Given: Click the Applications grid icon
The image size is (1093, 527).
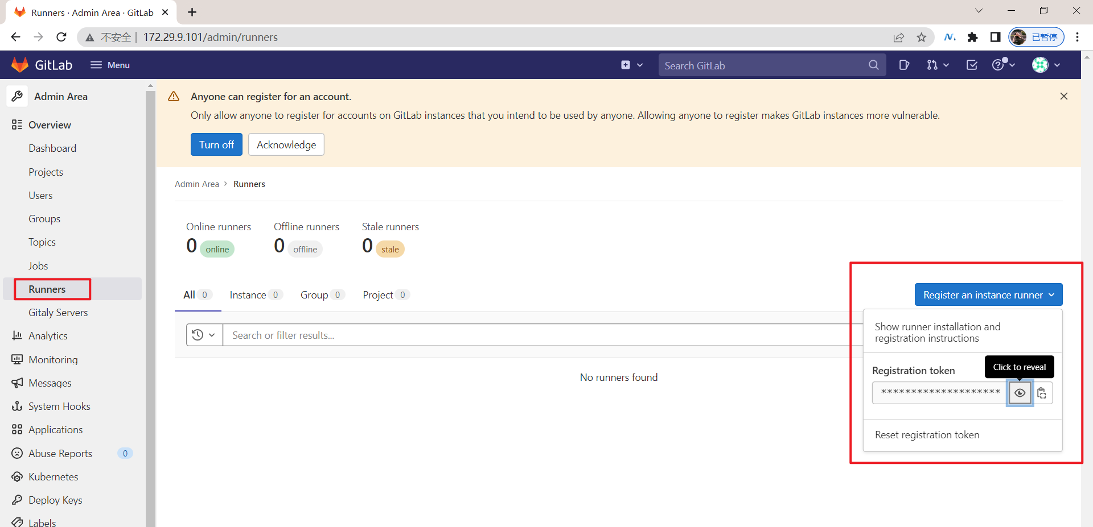Looking at the screenshot, I should [17, 429].
